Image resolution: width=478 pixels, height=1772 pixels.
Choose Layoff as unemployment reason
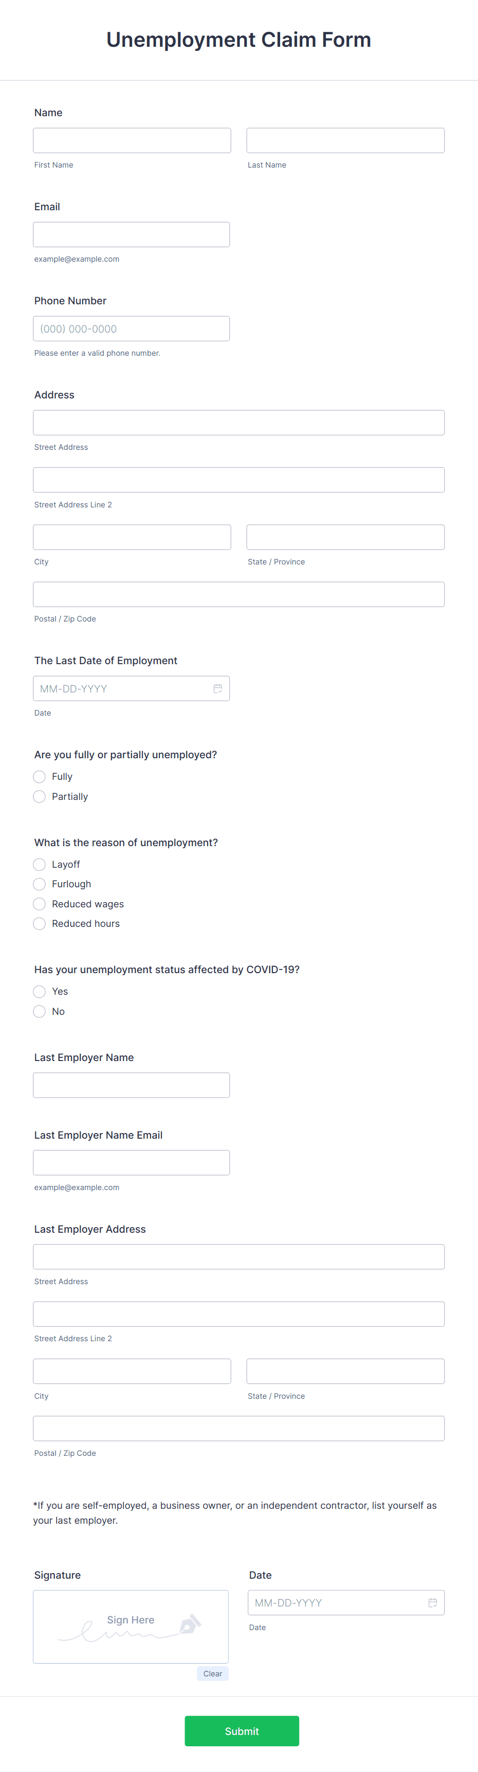tap(39, 865)
